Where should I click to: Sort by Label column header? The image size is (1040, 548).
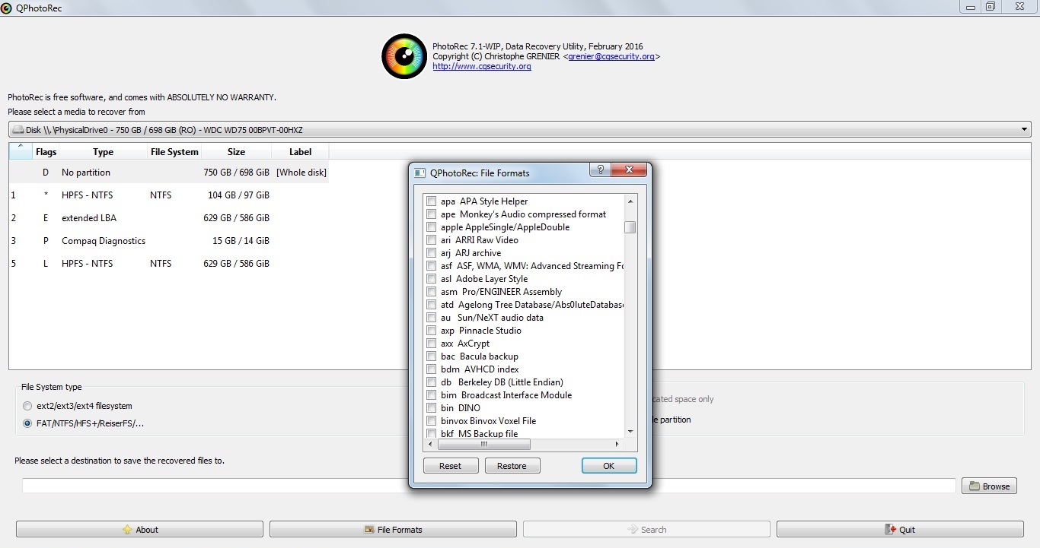click(x=300, y=152)
